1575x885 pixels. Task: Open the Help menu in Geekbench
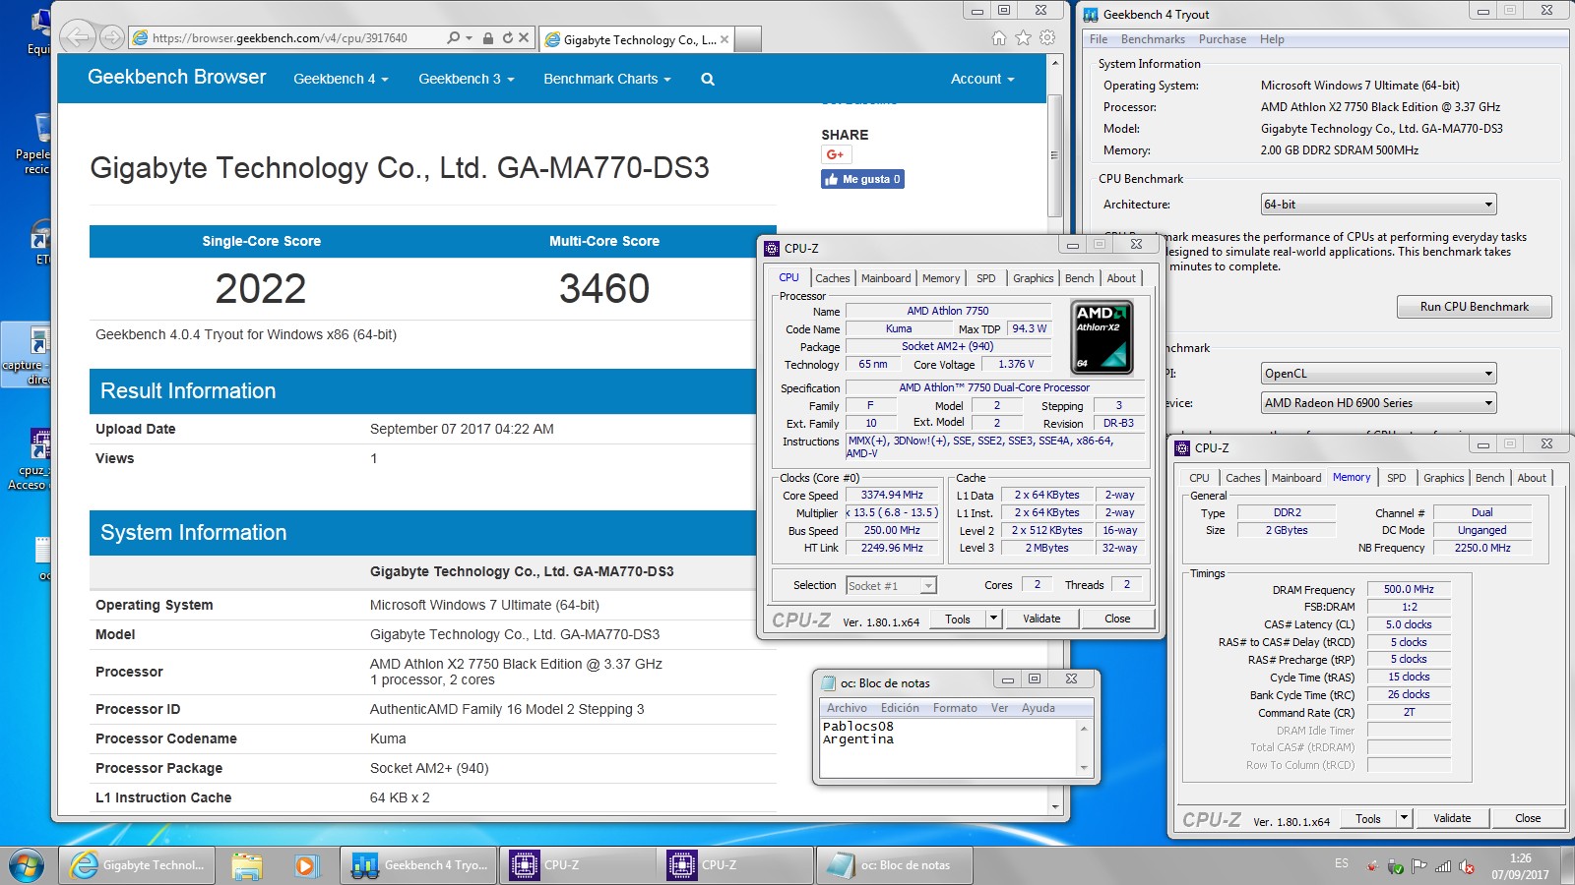1272,39
